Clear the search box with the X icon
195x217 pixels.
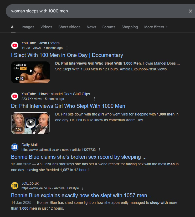(x=191, y=11)
